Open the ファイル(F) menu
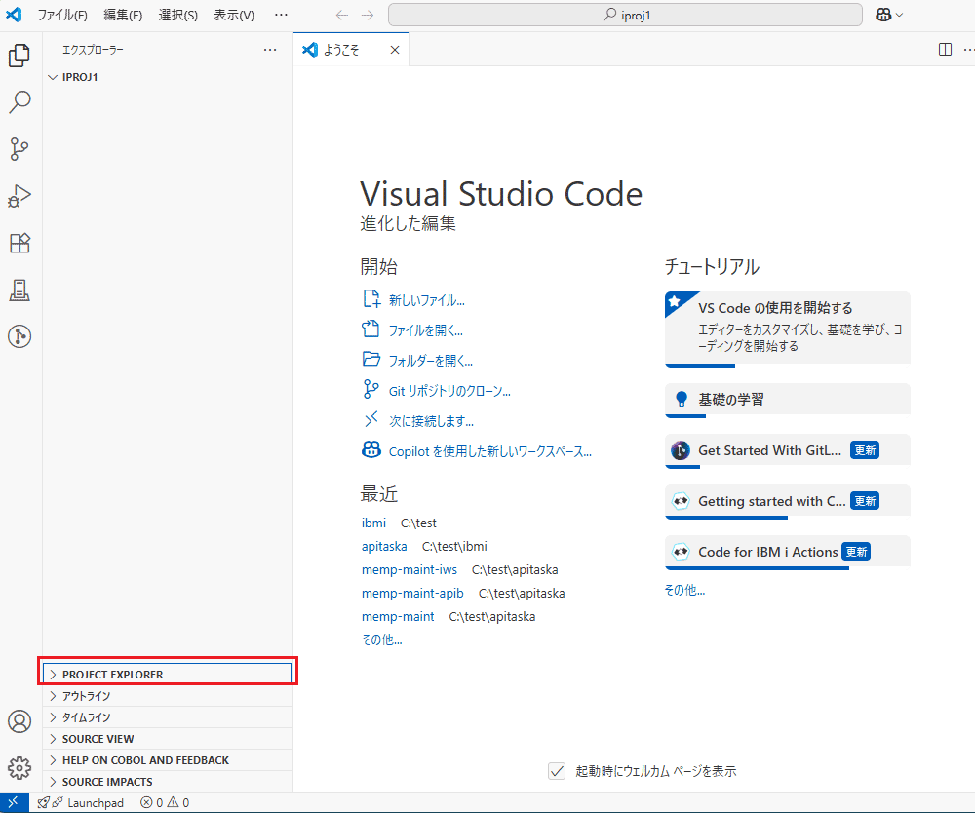This screenshot has width=975, height=813. [62, 16]
